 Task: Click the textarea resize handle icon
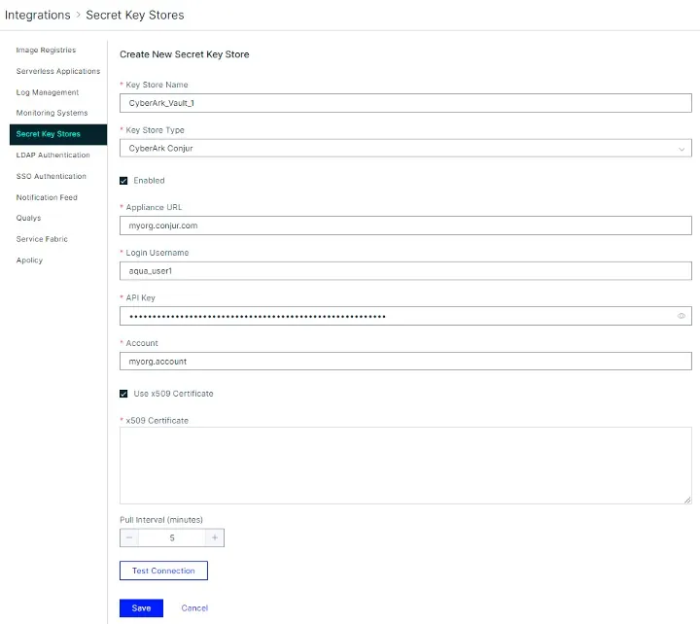(687, 500)
